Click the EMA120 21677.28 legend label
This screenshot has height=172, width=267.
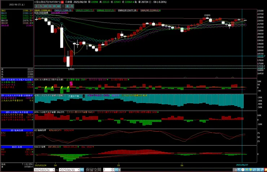click(x=128, y=10)
